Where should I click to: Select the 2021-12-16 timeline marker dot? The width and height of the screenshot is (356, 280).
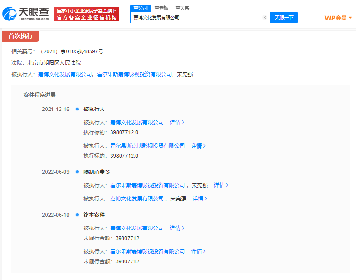77,109
